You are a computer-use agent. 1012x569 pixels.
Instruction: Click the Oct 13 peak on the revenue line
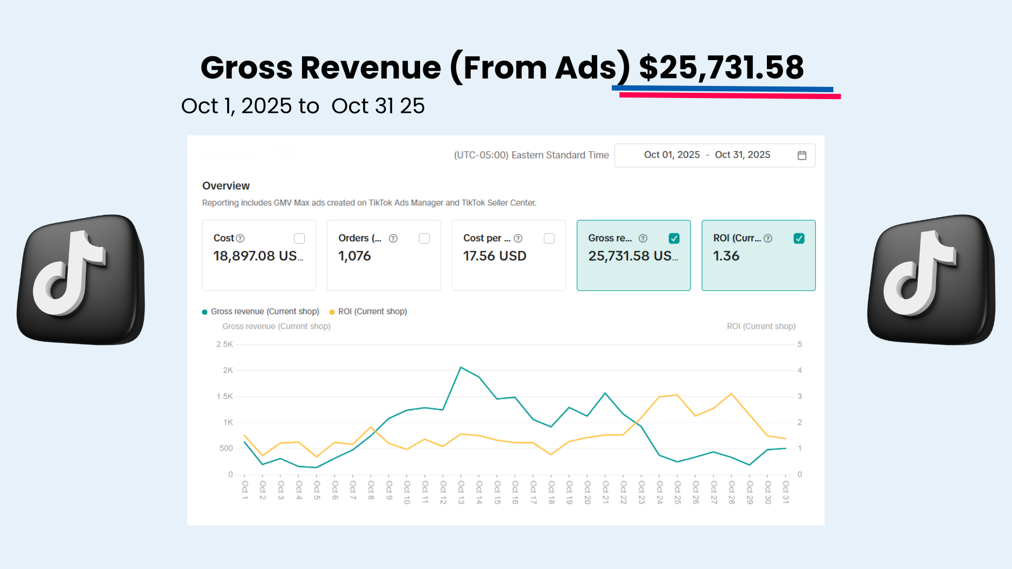462,368
